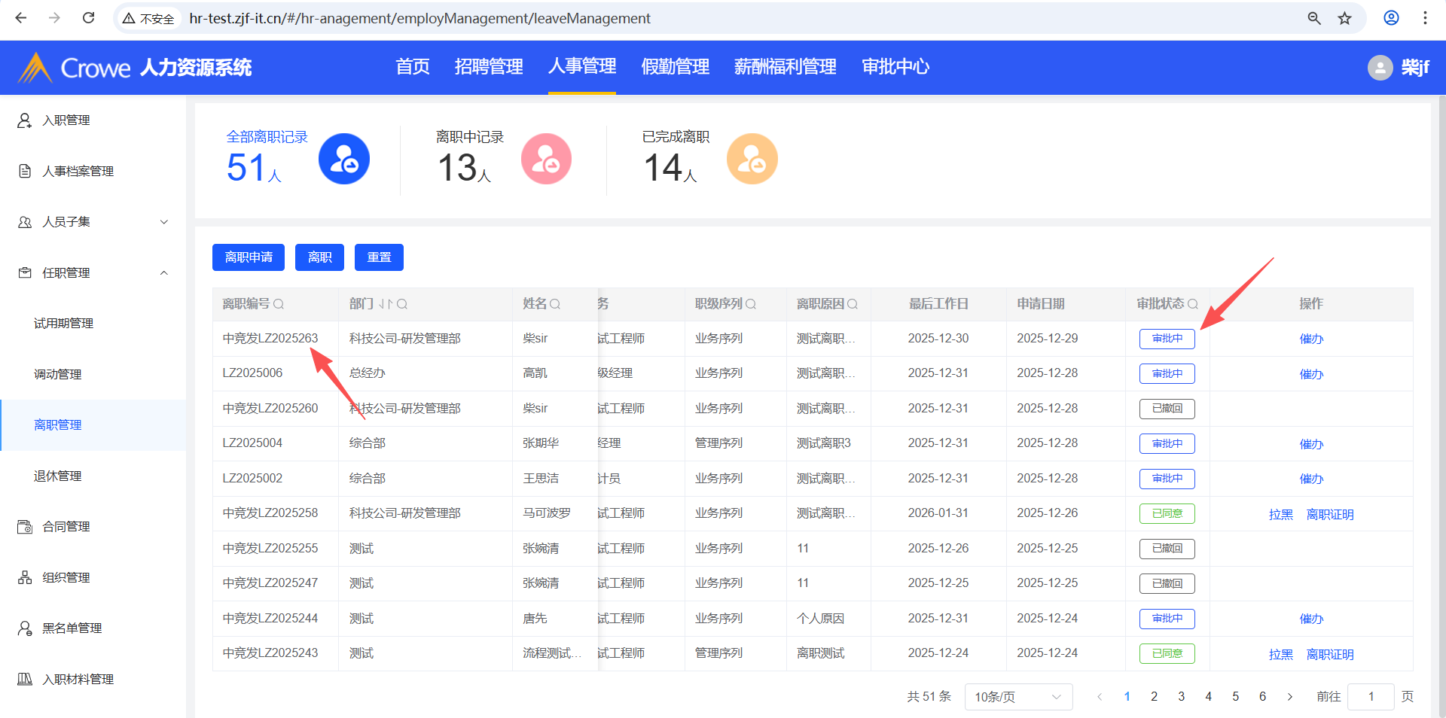Viewport: 1446px width, 718px height.
Task: Click the 重置 button
Action: pyautogui.click(x=379, y=257)
